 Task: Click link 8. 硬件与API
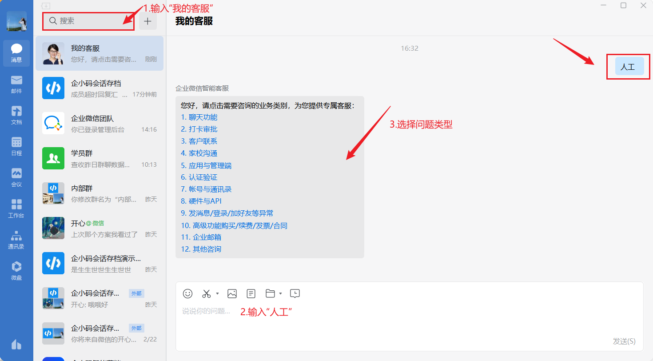201,201
